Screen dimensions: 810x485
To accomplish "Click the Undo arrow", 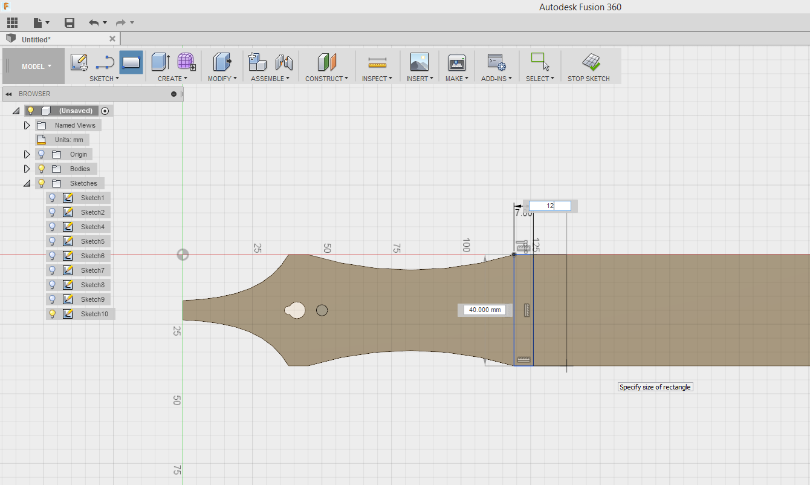I will point(94,22).
